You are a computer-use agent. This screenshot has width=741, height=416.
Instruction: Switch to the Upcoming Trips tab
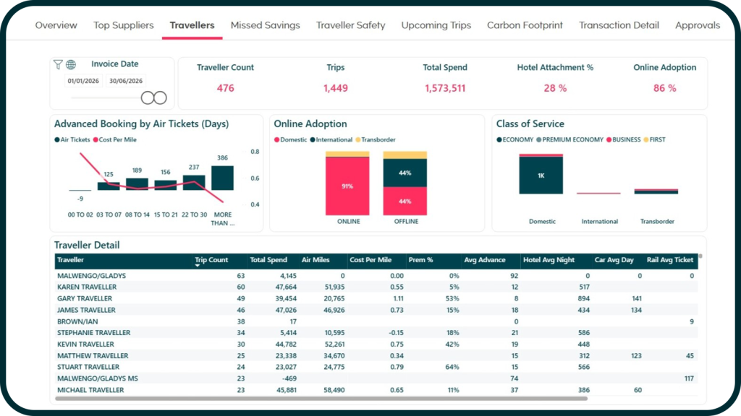[x=436, y=25]
